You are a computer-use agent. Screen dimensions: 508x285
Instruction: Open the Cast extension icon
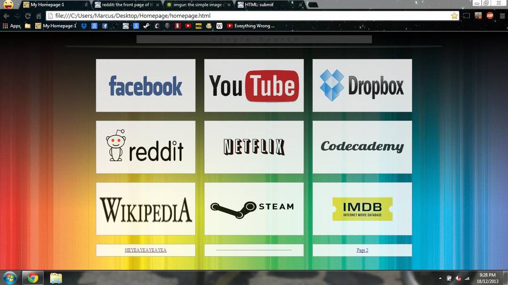[x=466, y=15]
